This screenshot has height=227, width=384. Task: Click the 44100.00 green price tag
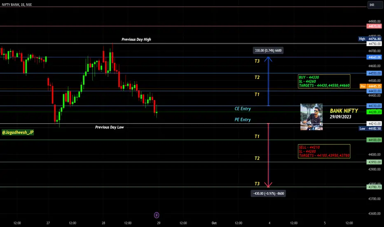pos(374,140)
